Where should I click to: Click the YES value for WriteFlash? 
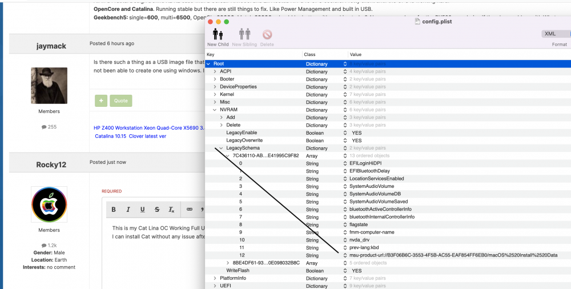point(356,271)
